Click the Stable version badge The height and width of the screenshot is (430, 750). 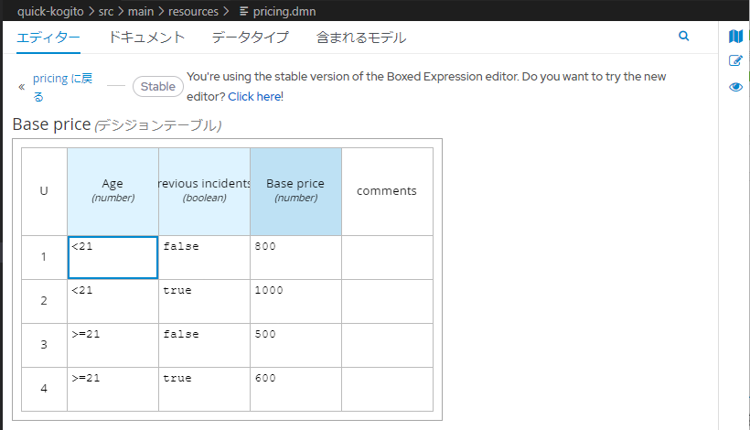coord(158,87)
